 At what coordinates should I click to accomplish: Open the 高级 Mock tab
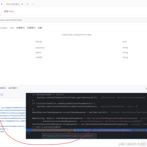click(9, 12)
